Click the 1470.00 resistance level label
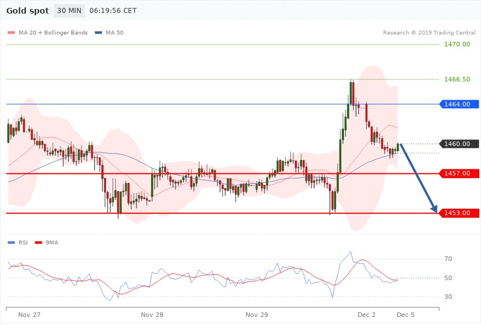Screen dimensions: 481x326 coord(457,44)
